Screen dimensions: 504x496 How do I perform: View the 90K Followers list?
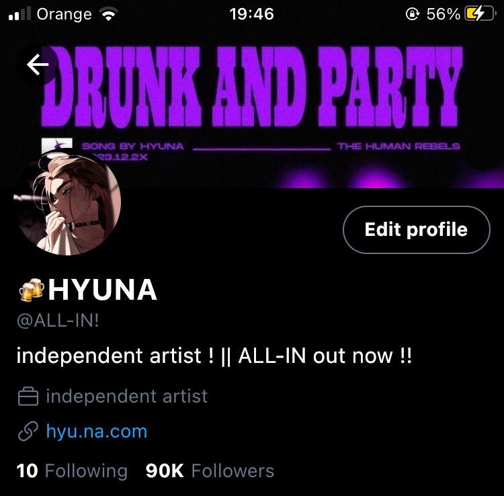pyautogui.click(x=210, y=470)
